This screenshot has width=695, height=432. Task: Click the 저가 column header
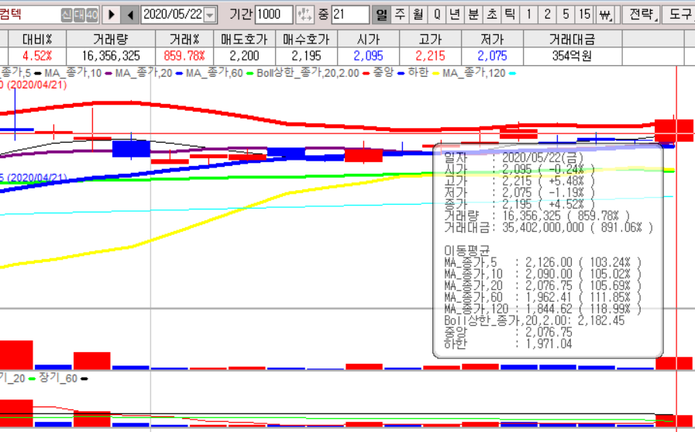tap(493, 39)
